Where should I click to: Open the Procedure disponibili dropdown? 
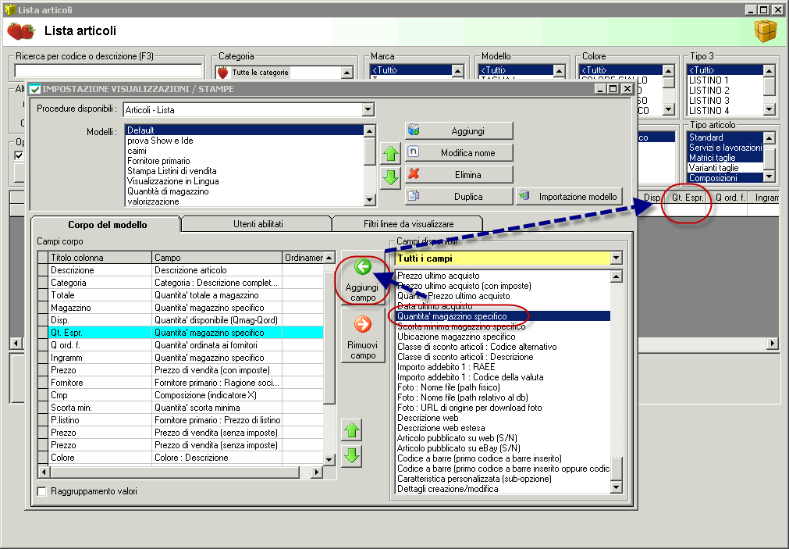(368, 110)
